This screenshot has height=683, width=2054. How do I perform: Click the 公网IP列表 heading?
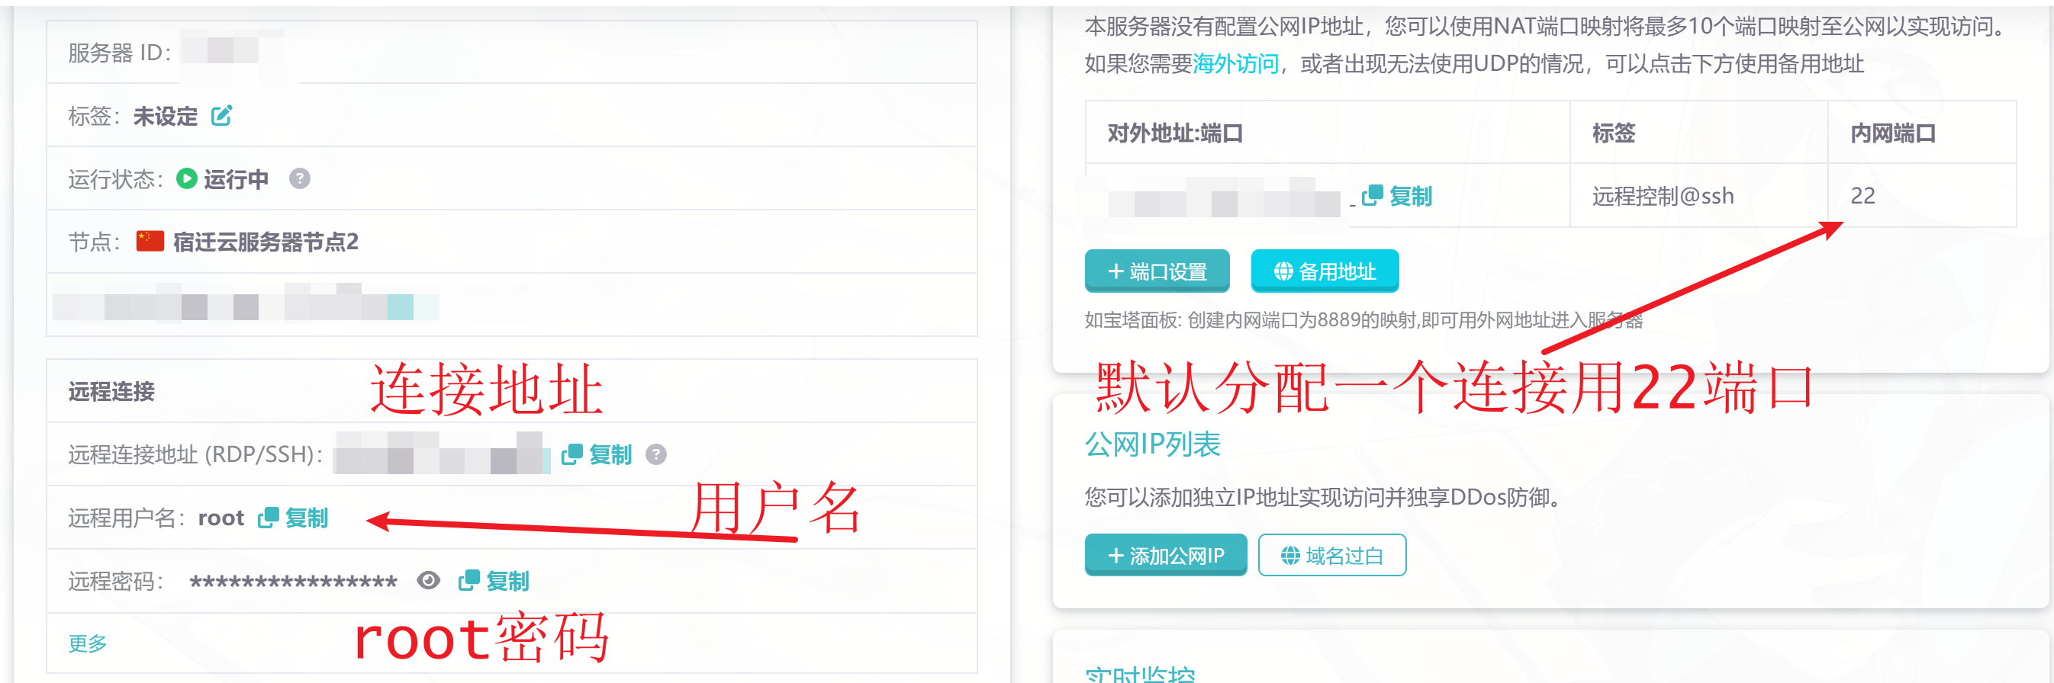pos(1152,444)
